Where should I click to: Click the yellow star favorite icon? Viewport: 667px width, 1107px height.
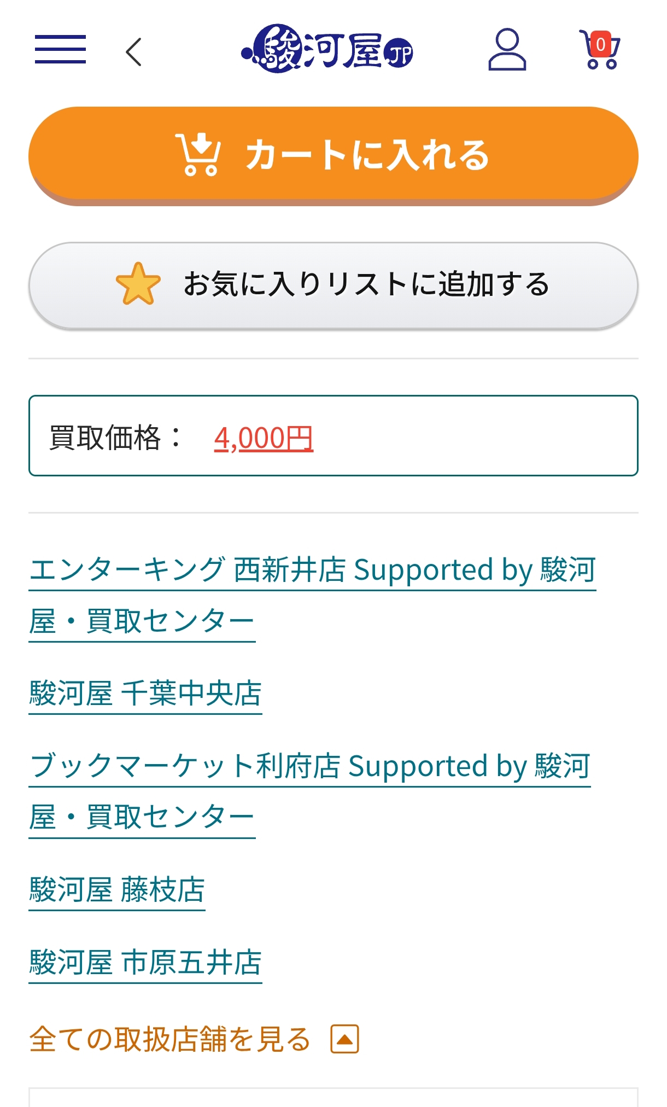(x=138, y=284)
